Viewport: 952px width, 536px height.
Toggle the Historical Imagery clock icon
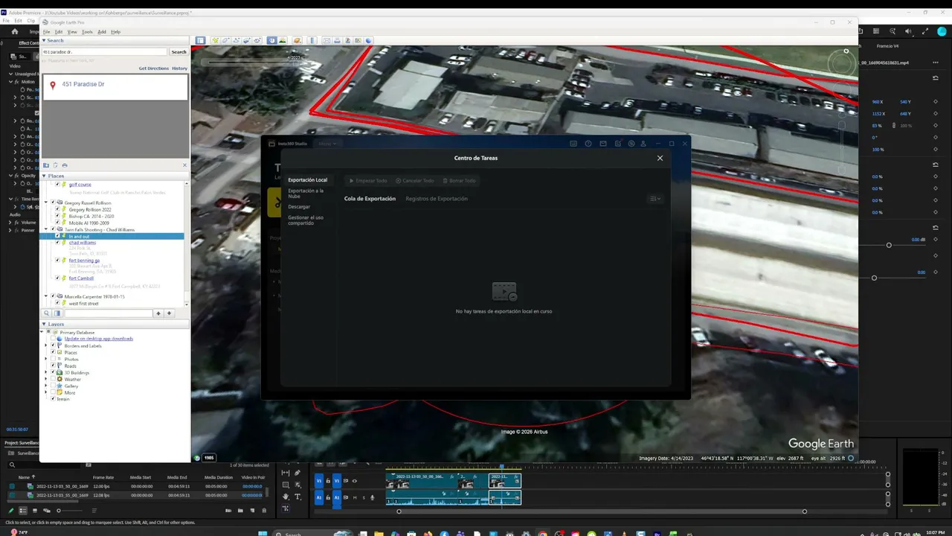(272, 40)
